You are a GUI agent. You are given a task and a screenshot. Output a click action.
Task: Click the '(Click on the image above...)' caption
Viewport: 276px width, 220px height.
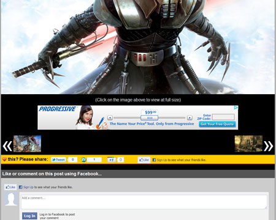138,100
